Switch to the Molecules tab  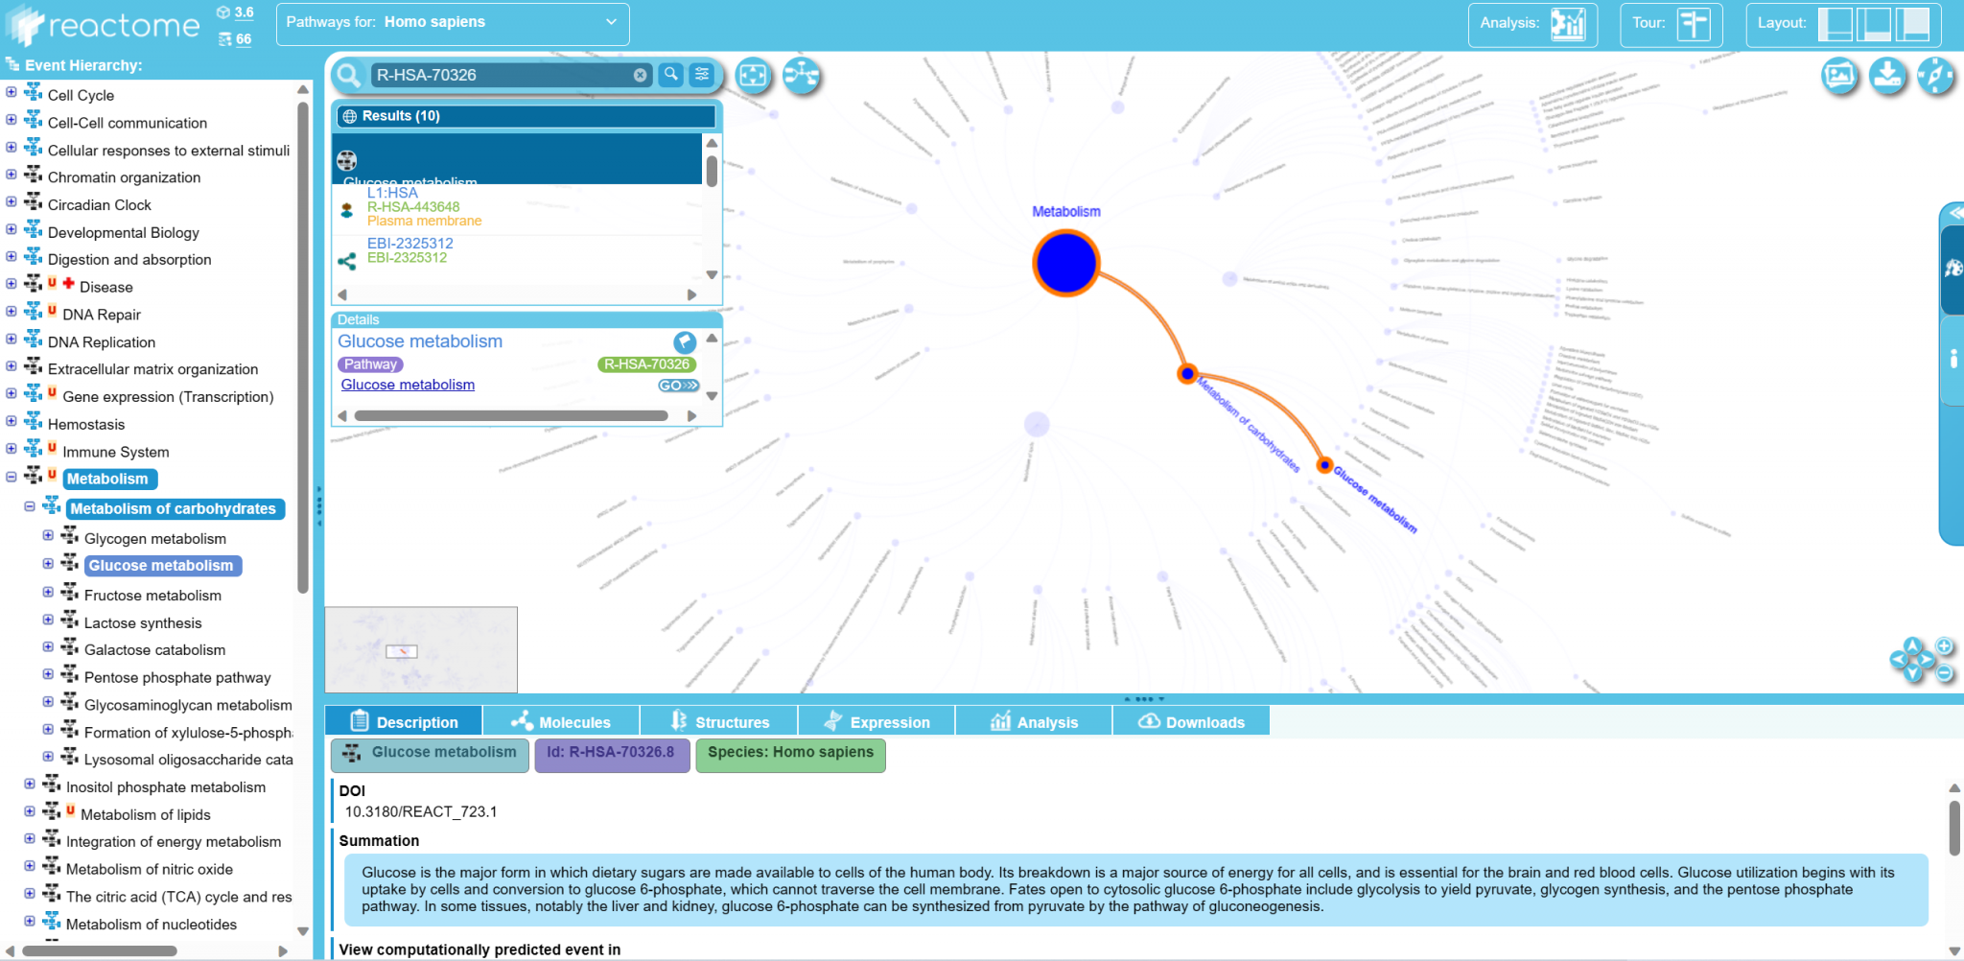pyautogui.click(x=561, y=722)
